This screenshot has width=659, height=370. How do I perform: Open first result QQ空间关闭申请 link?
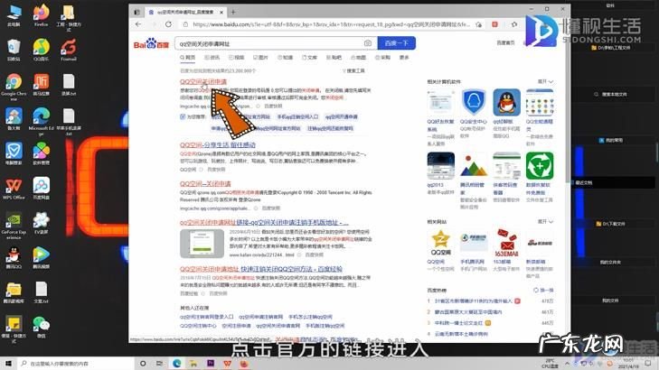[203, 81]
